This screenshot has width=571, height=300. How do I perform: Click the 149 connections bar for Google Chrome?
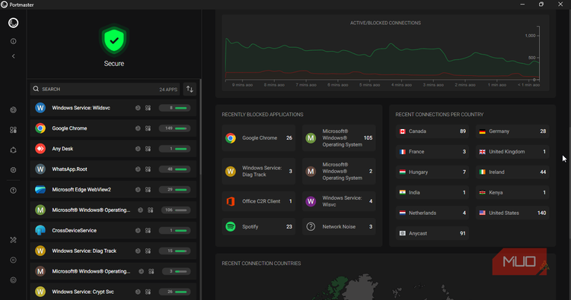[x=175, y=128]
